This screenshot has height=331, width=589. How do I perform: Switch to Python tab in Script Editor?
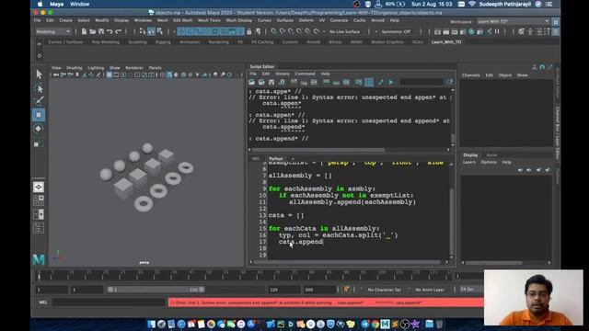276,159
